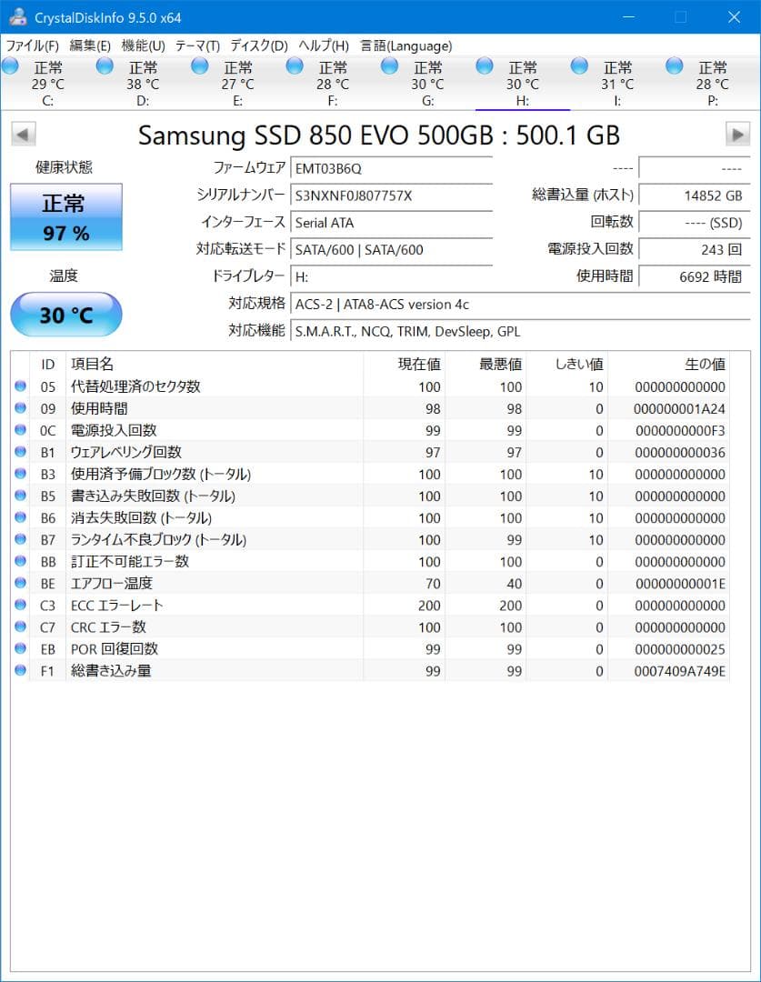Click the status orb for attribute 09
Image resolution: width=761 pixels, height=982 pixels.
21,407
